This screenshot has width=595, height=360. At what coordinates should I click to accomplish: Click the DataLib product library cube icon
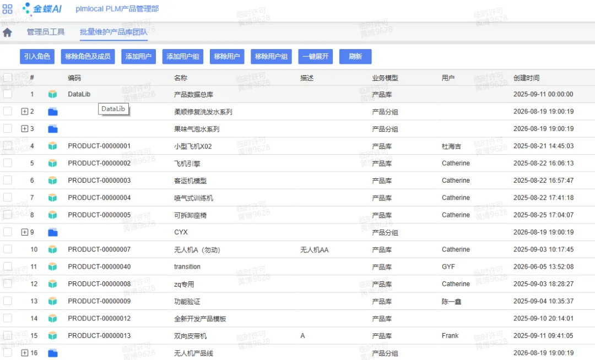pos(53,94)
